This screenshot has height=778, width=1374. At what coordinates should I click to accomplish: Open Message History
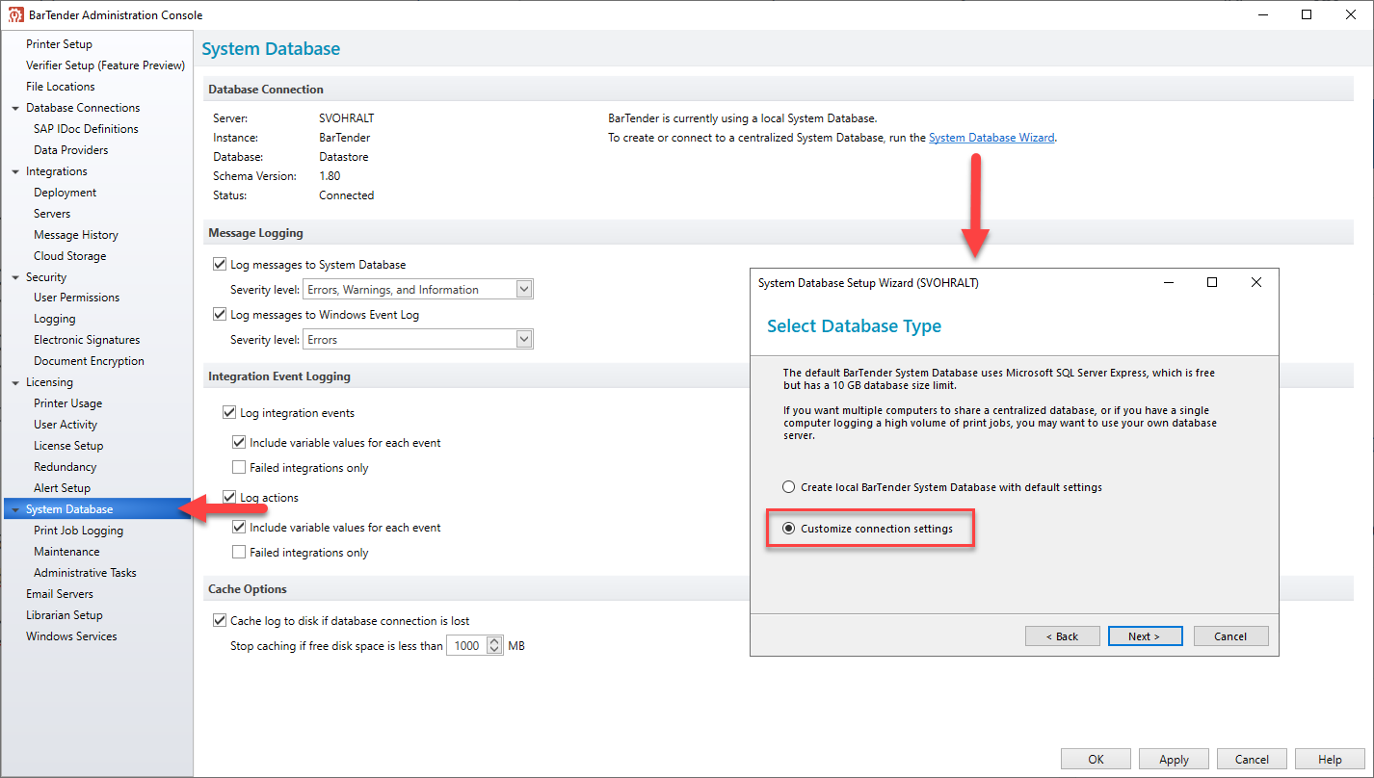[x=76, y=235]
